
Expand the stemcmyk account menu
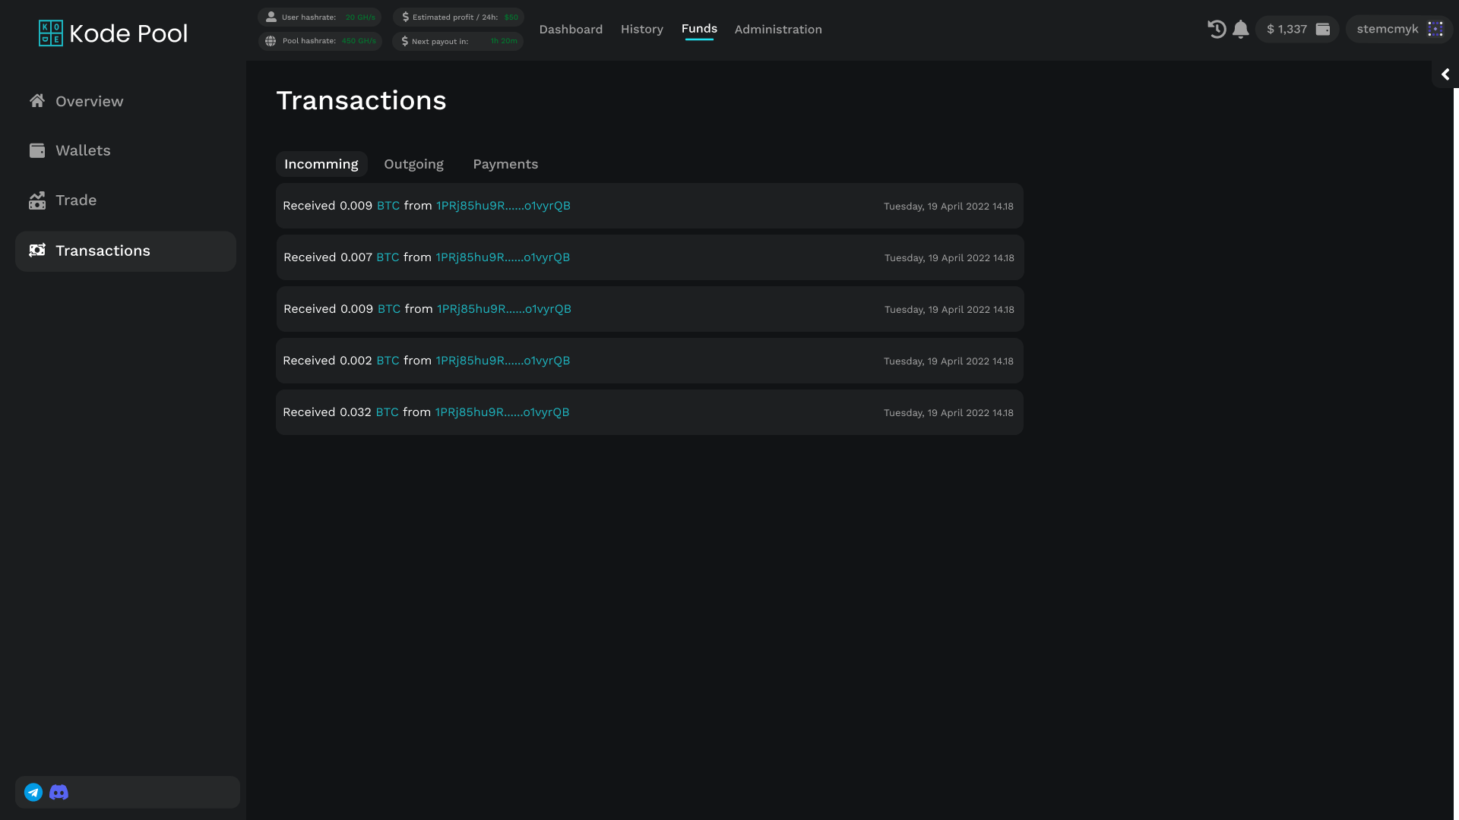(x=1387, y=29)
